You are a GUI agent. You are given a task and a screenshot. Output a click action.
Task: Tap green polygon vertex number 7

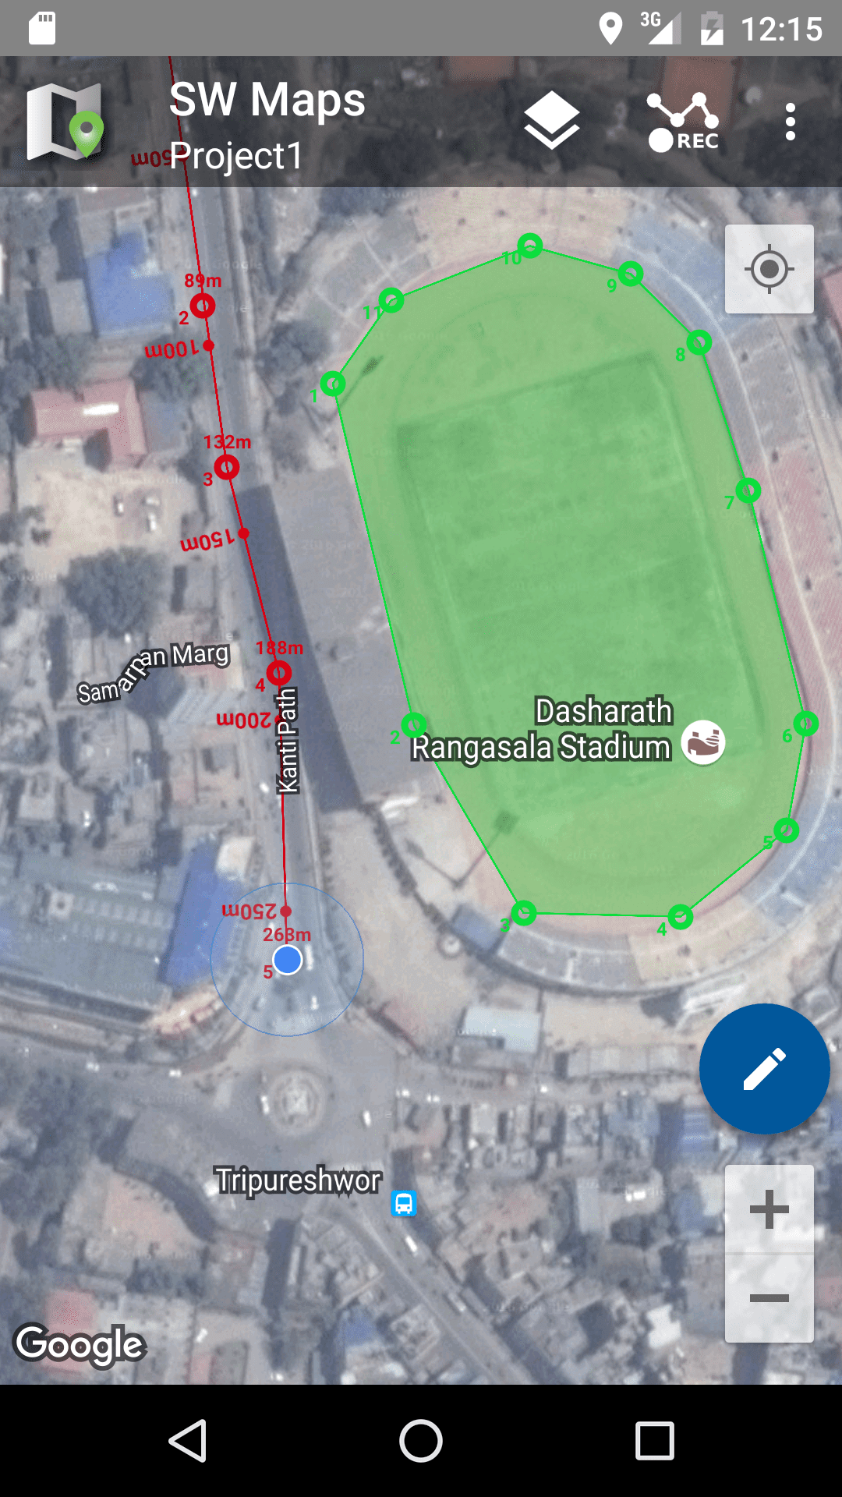click(x=748, y=490)
